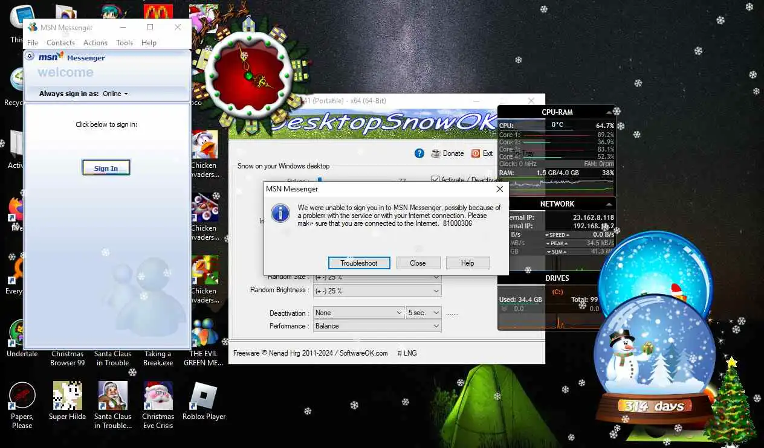
Task: Collapse the CPU-RAM gadget panel arrow
Action: [609, 112]
